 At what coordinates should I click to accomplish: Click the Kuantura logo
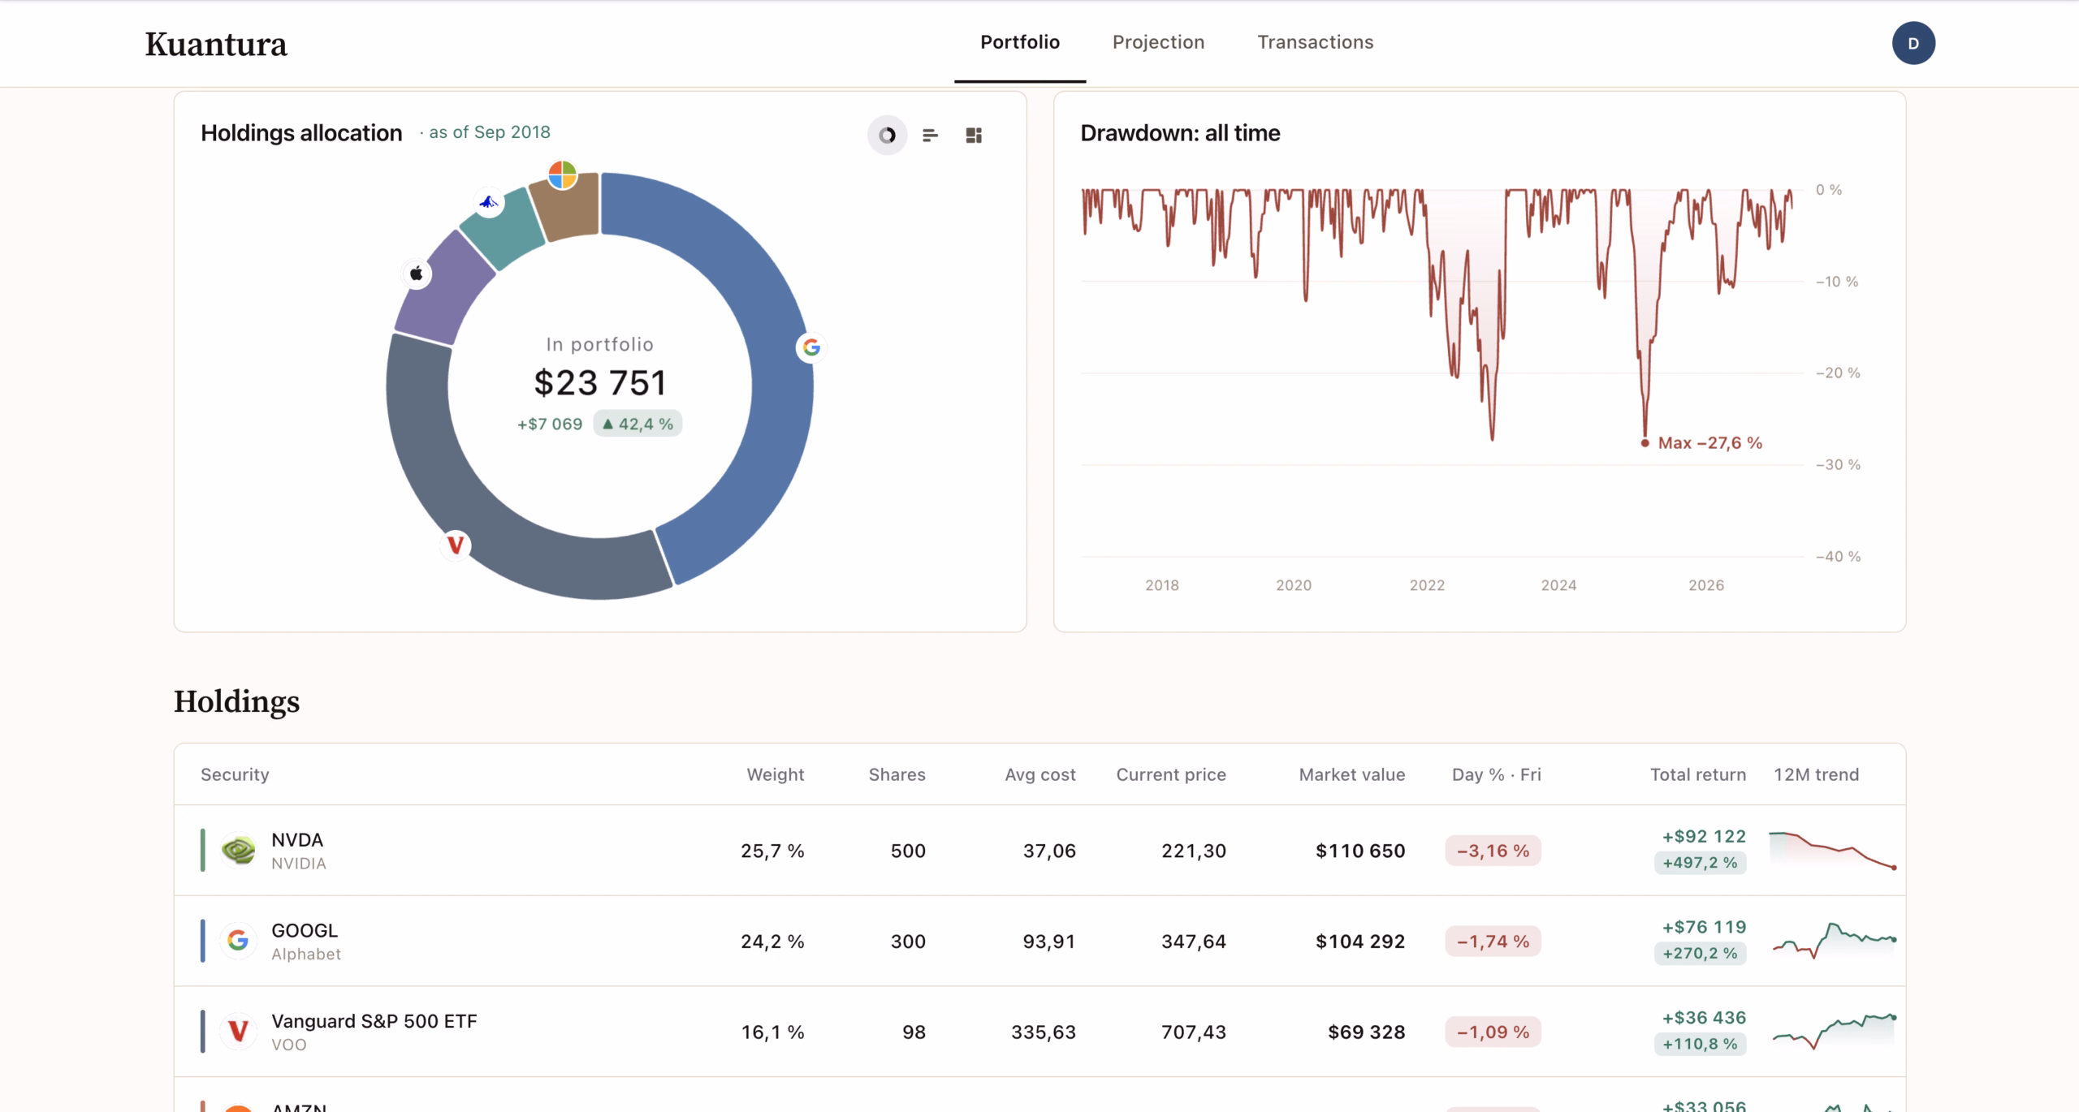pyautogui.click(x=216, y=44)
